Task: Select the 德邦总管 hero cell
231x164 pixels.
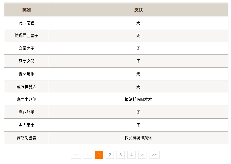Action: click(x=27, y=23)
